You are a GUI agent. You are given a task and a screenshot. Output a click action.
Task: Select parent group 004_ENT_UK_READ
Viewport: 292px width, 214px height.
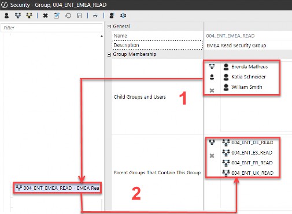(x=247, y=173)
